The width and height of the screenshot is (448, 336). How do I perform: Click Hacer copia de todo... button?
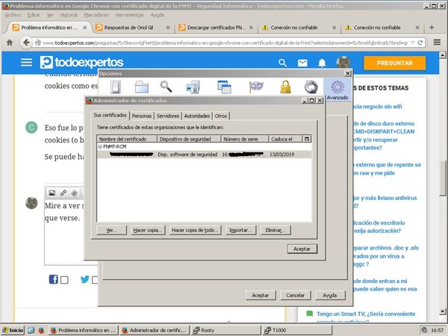(194, 230)
